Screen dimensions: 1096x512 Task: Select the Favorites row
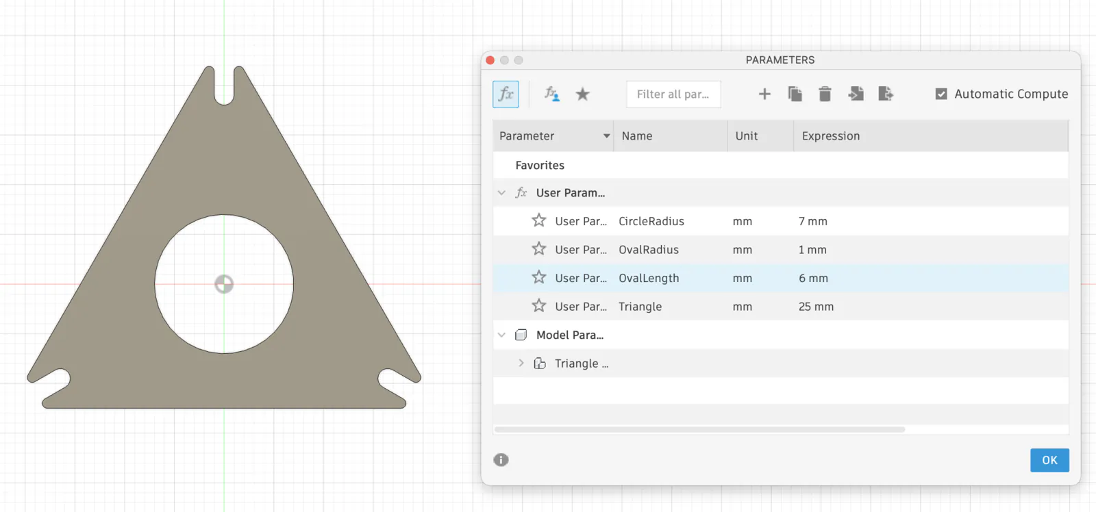(780, 165)
